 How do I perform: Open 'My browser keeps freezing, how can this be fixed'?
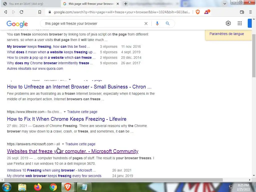48,46
